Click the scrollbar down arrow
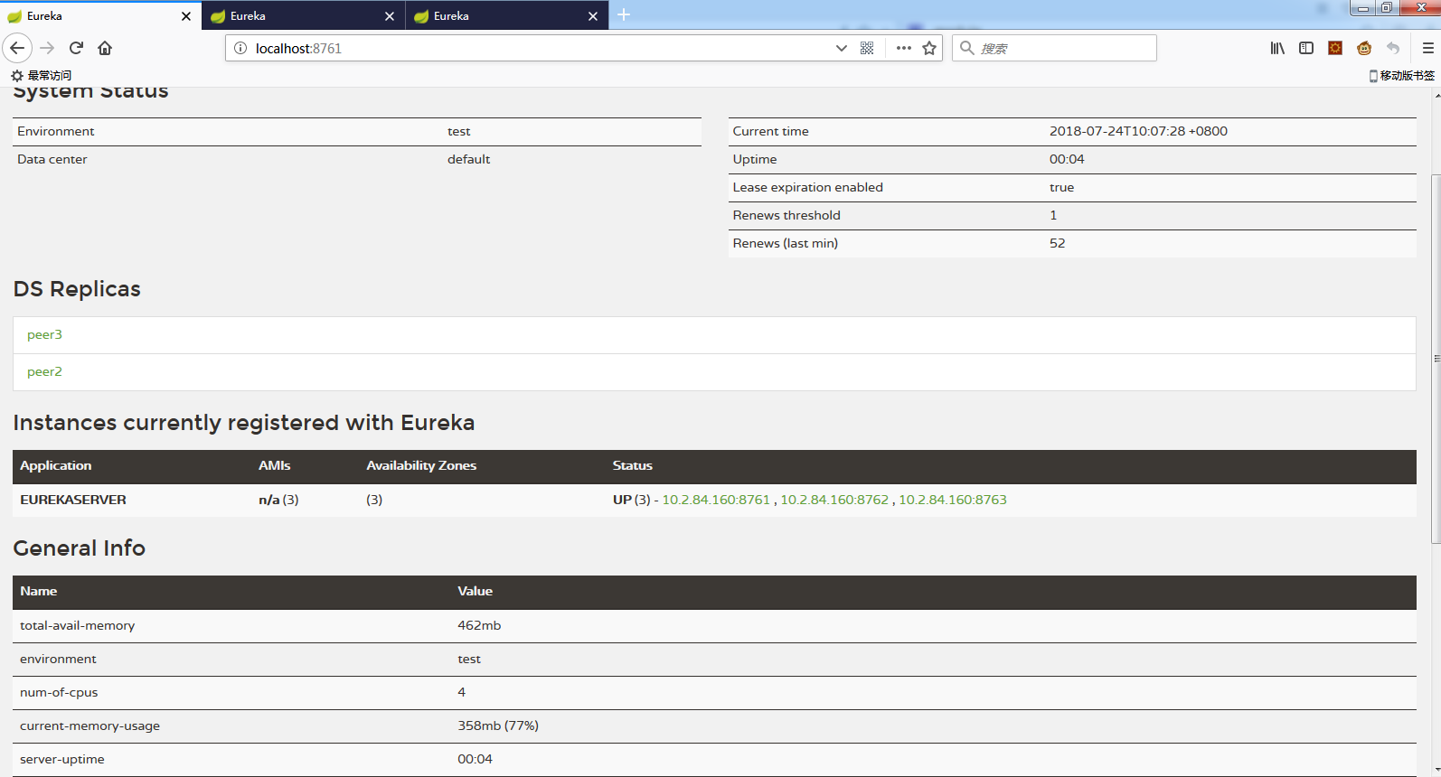Viewport: 1441px width, 777px height. (x=1436, y=771)
